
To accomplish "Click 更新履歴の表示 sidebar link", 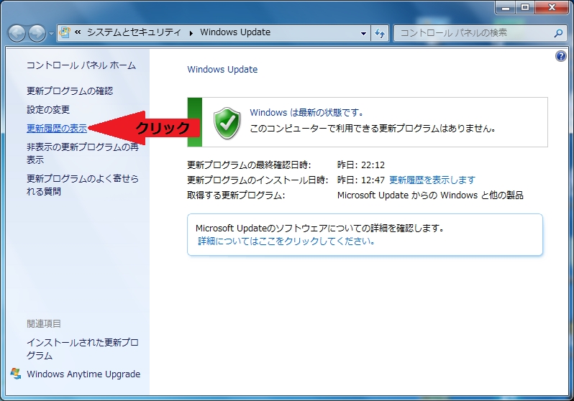I will tap(57, 128).
